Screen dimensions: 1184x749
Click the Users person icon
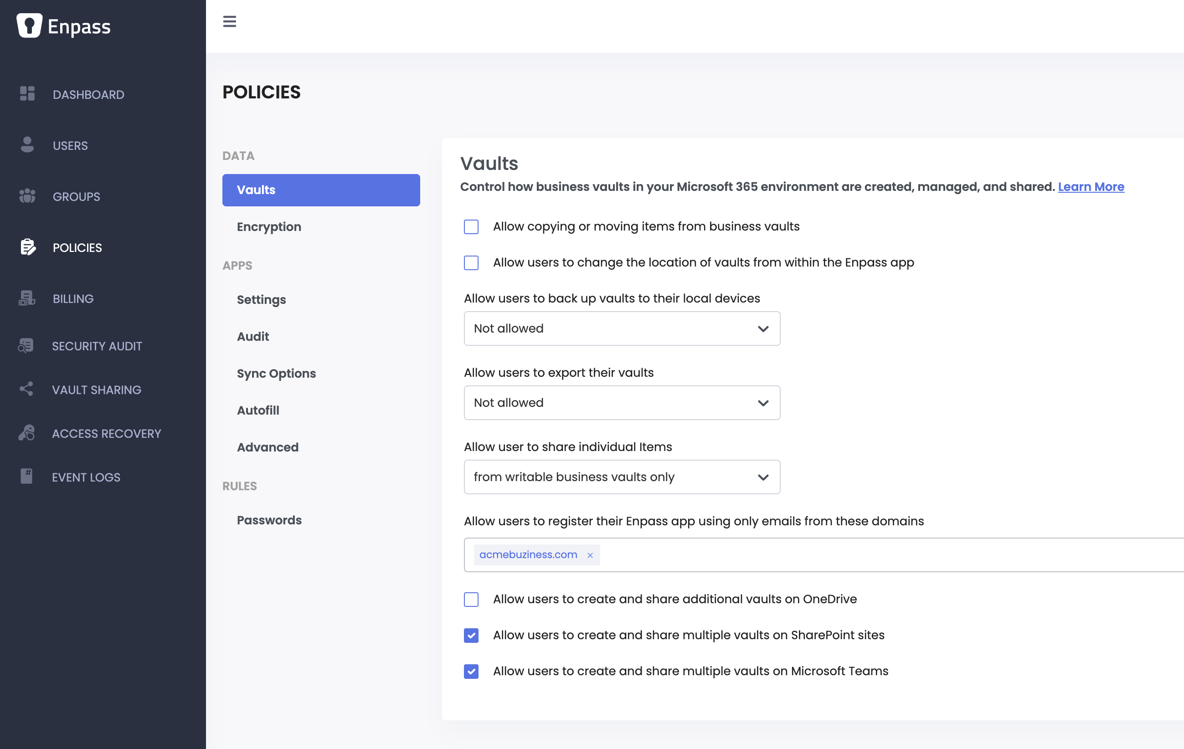click(27, 145)
